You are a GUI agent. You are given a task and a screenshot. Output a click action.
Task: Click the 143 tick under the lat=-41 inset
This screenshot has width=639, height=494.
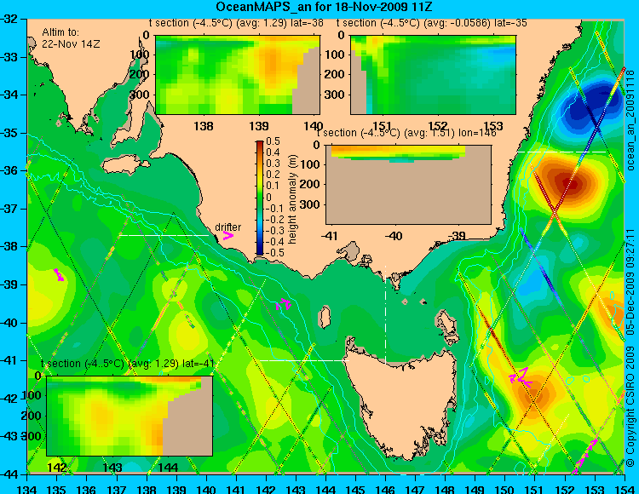pos(112,467)
